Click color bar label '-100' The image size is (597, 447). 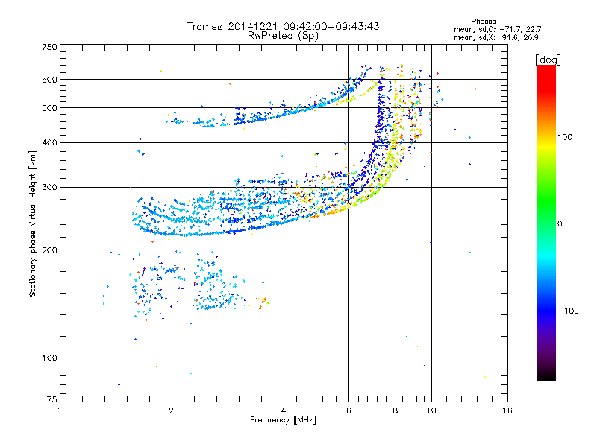pos(568,311)
